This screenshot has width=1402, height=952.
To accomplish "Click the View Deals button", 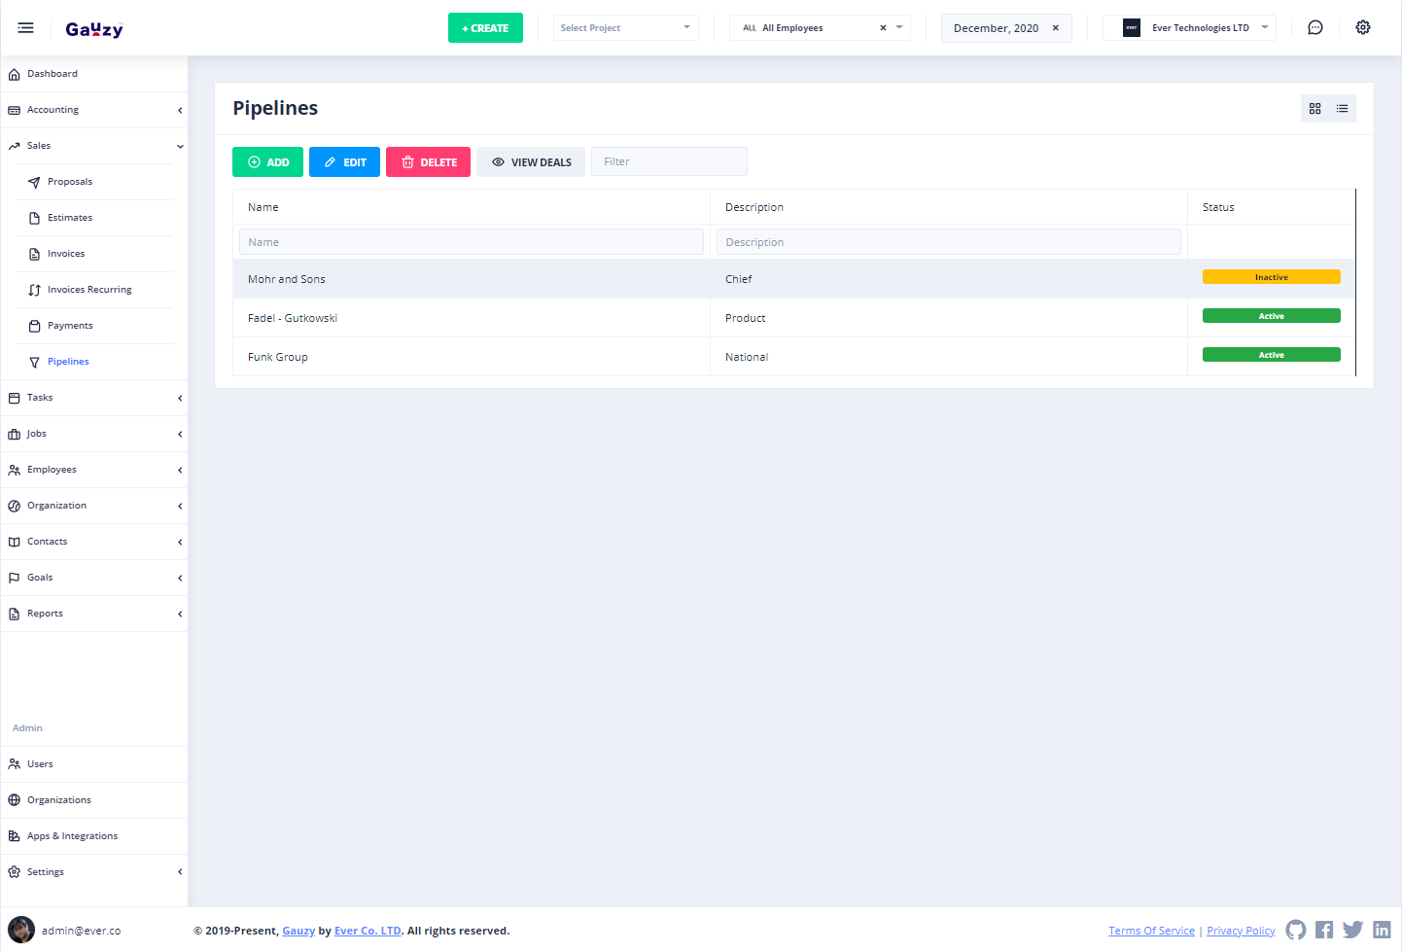I will pyautogui.click(x=531, y=162).
